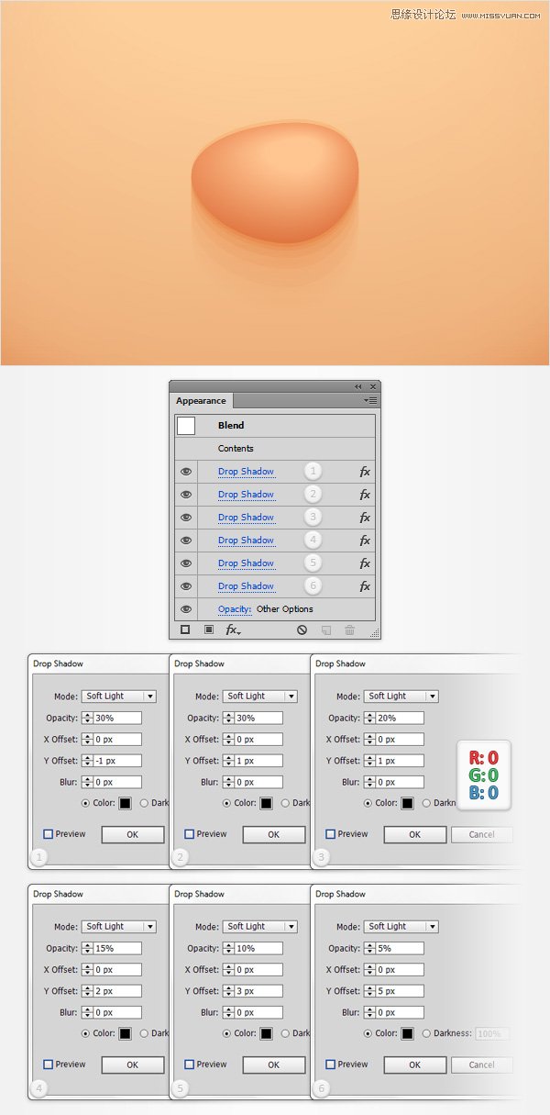This screenshot has width=550, height=1115.
Task: Click the Delete Selected Item trash icon
Action: pos(349,630)
